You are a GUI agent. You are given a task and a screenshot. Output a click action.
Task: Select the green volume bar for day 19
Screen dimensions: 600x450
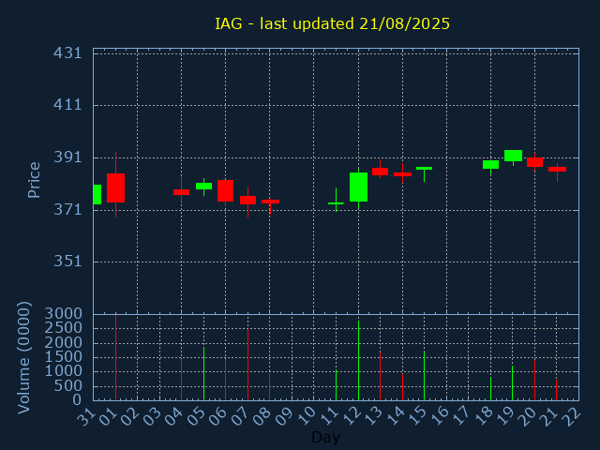click(513, 383)
